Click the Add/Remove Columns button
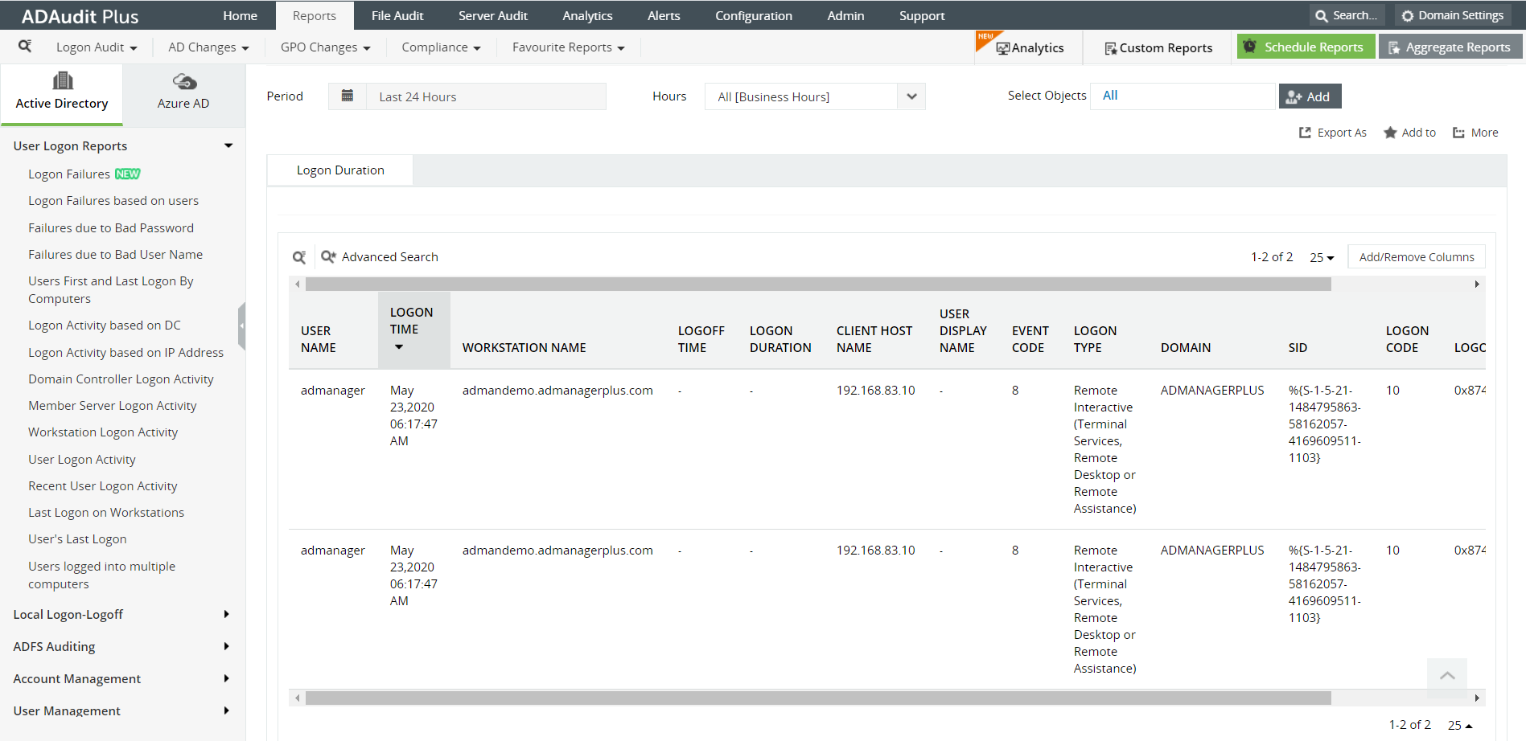 tap(1417, 257)
